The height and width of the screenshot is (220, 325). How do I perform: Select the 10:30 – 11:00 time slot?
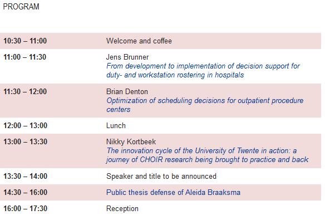point(25,41)
